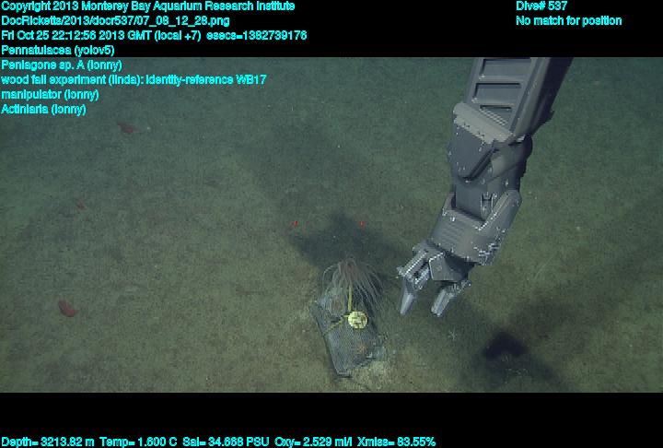Viewport: 663px width, 448px height.
Task: Click the Dive# 537 label
Action: pyautogui.click(x=541, y=6)
